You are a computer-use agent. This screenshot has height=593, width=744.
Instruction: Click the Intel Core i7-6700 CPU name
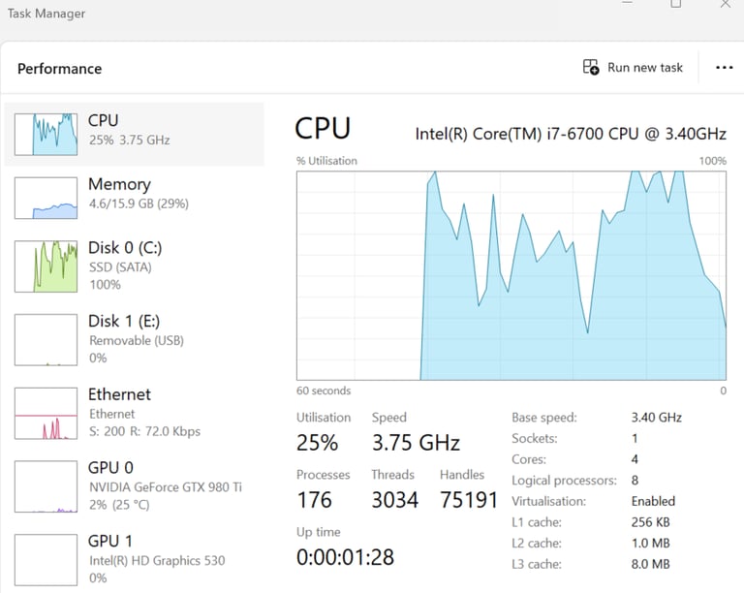pos(571,133)
